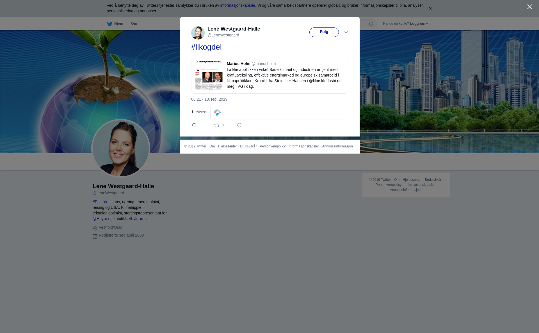Click the Twitter bird Hjem icon
Viewport: 539px width, 333px height.
pyautogui.click(x=109, y=24)
